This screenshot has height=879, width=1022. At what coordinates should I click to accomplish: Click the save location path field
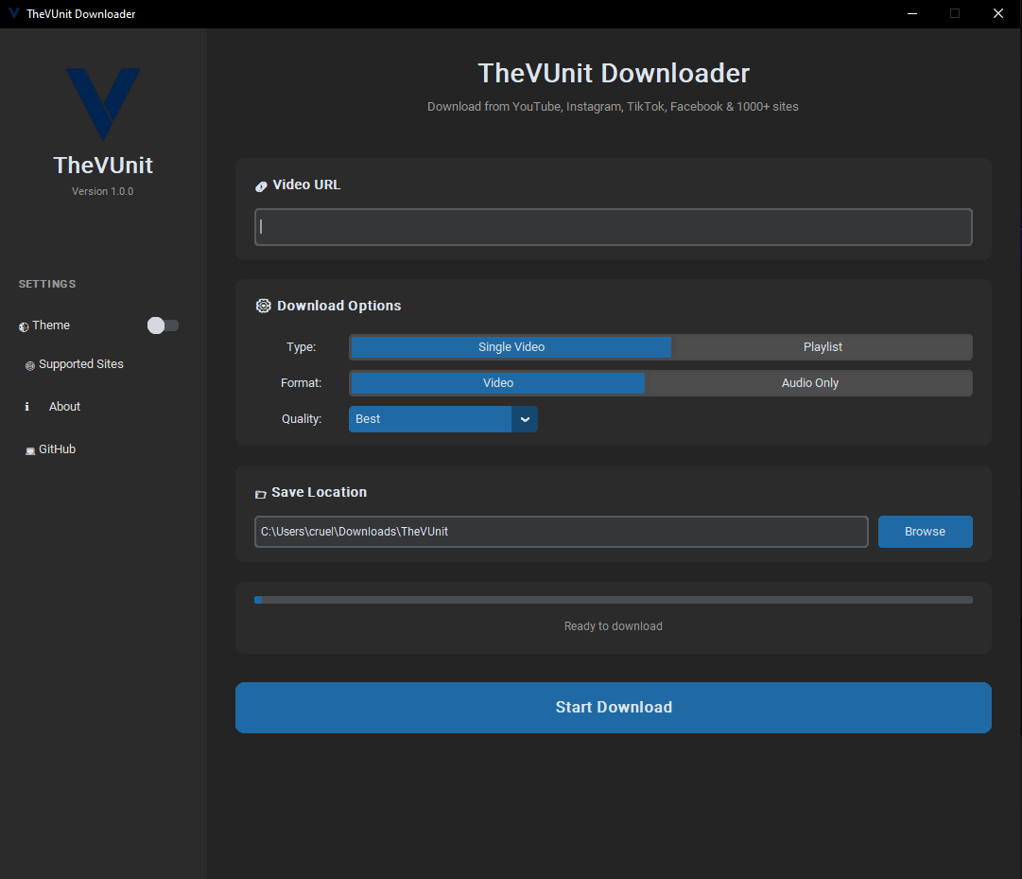point(562,532)
